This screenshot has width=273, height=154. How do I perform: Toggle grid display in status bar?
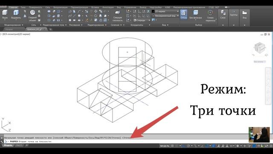[172, 146]
